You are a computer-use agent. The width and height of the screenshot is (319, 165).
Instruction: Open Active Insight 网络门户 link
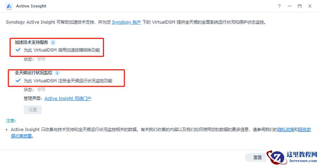click(x=68, y=98)
